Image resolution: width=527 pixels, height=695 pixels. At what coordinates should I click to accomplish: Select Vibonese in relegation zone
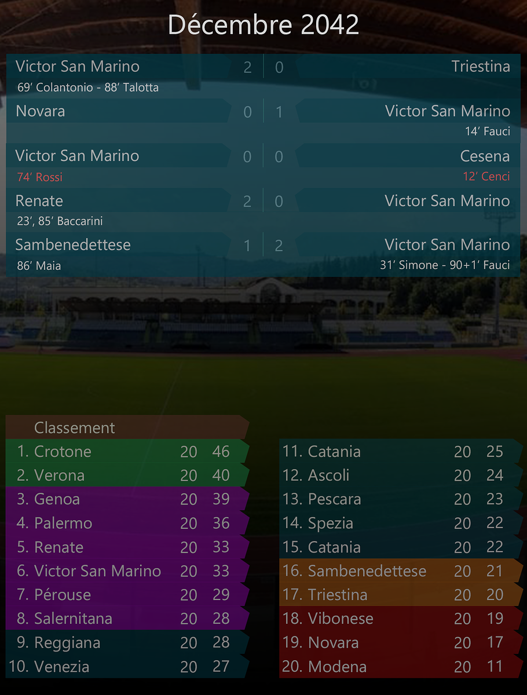401,619
